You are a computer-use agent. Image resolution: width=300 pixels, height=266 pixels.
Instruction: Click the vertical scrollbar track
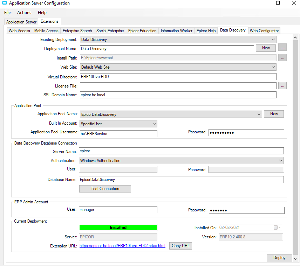[x=295, y=148]
